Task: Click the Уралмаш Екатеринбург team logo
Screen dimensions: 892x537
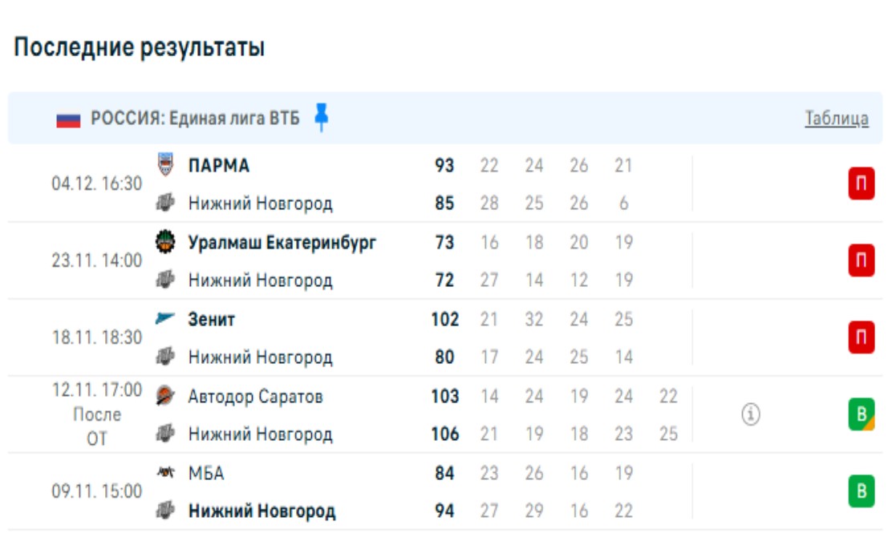Action: tap(164, 241)
